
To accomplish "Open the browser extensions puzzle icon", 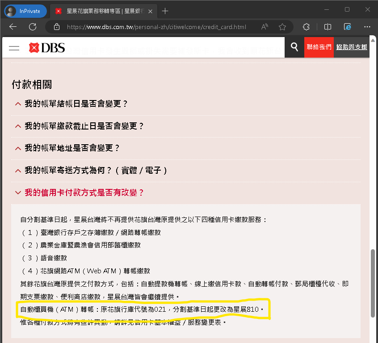I will pos(306,27).
